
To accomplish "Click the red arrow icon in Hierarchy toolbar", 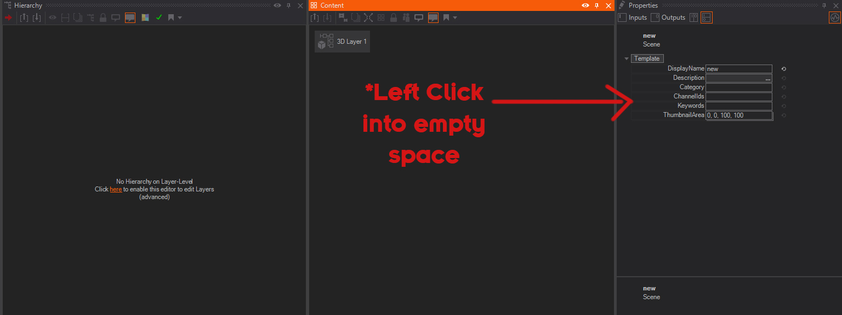I will point(8,17).
